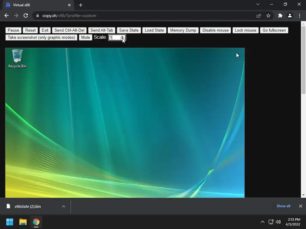Screen dimensions: 306x229
Task: Open Chrome three-dot menu
Action: [299, 16]
